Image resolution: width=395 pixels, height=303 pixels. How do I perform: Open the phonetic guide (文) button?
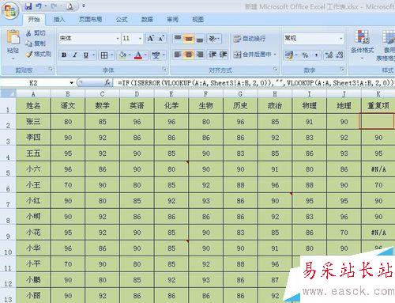pos(156,55)
